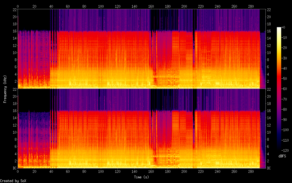Click the 'DC' label at bottom-right of the lower channel

click(269, 168)
